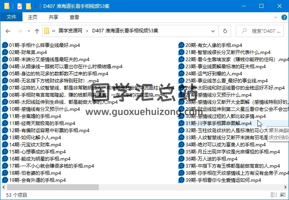Switch to the 查看 ribbon tab

[74, 17]
